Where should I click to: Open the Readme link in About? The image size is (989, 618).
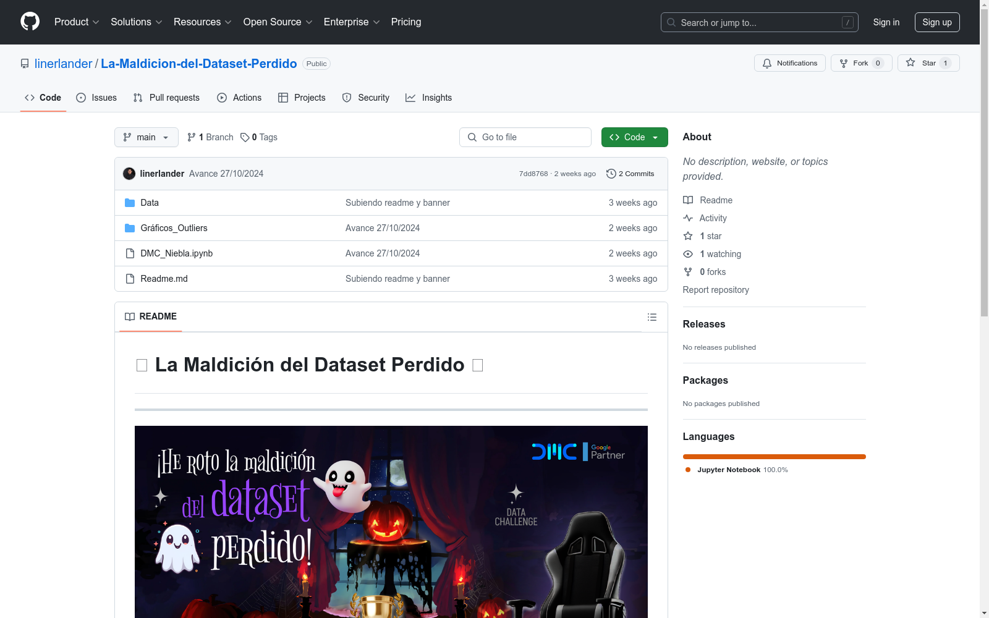click(x=707, y=200)
